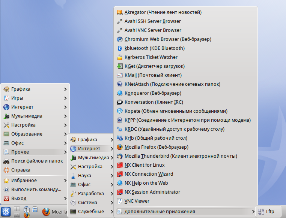The height and width of the screenshot is (218, 286).
Task: Launch Поиск файлов и папок
Action: (x=35, y=161)
